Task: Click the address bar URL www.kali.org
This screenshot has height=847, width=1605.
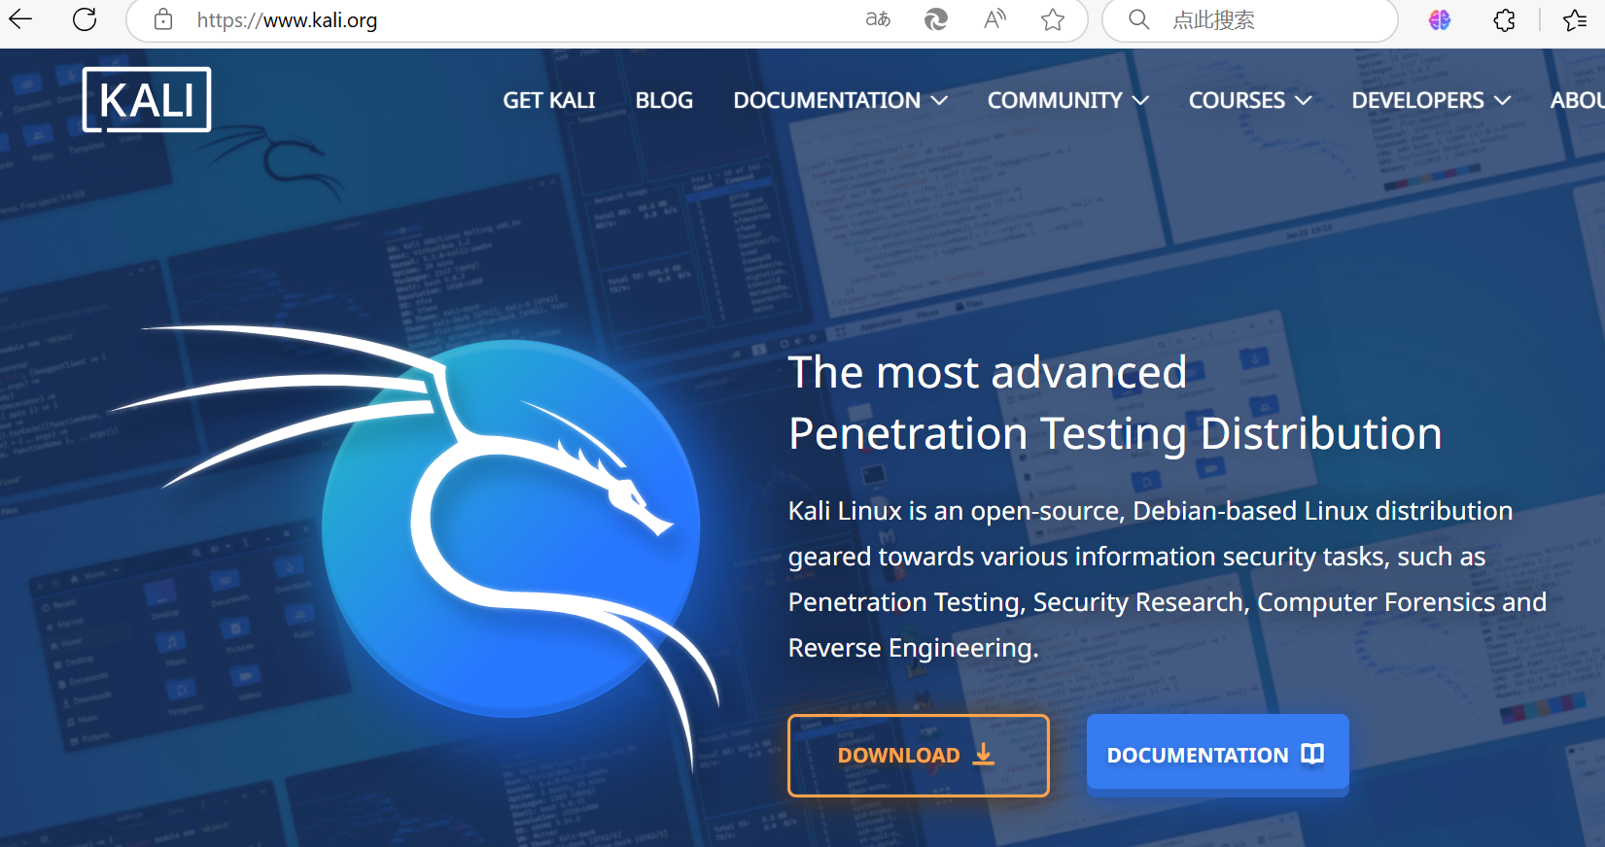Action: coord(287,20)
